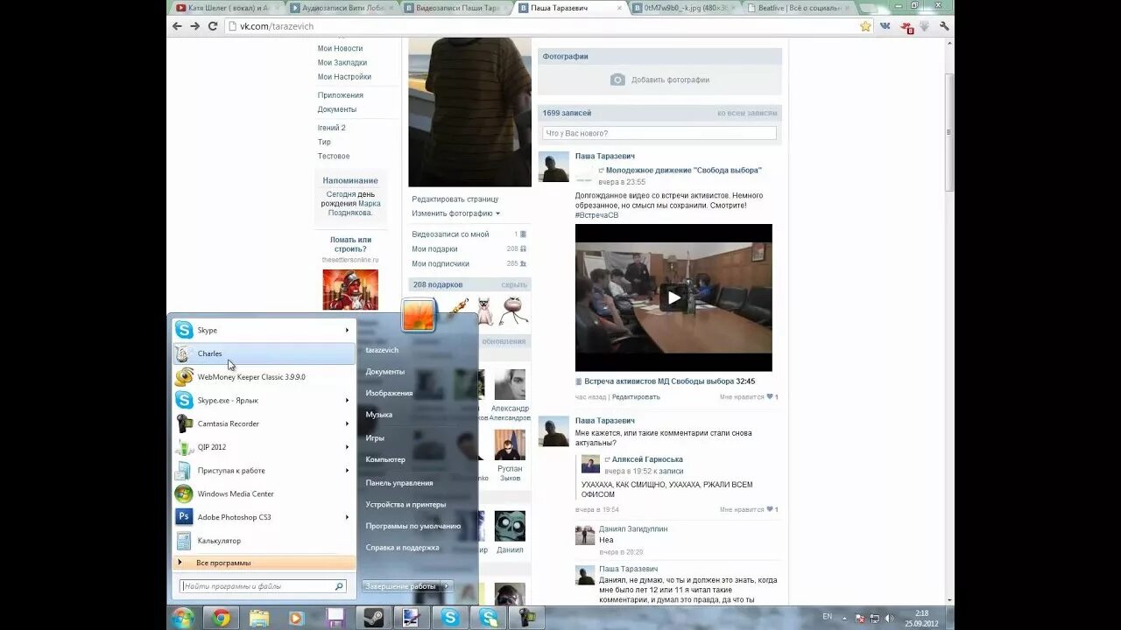
Task: Click the Windows Start orb
Action: [x=182, y=618]
